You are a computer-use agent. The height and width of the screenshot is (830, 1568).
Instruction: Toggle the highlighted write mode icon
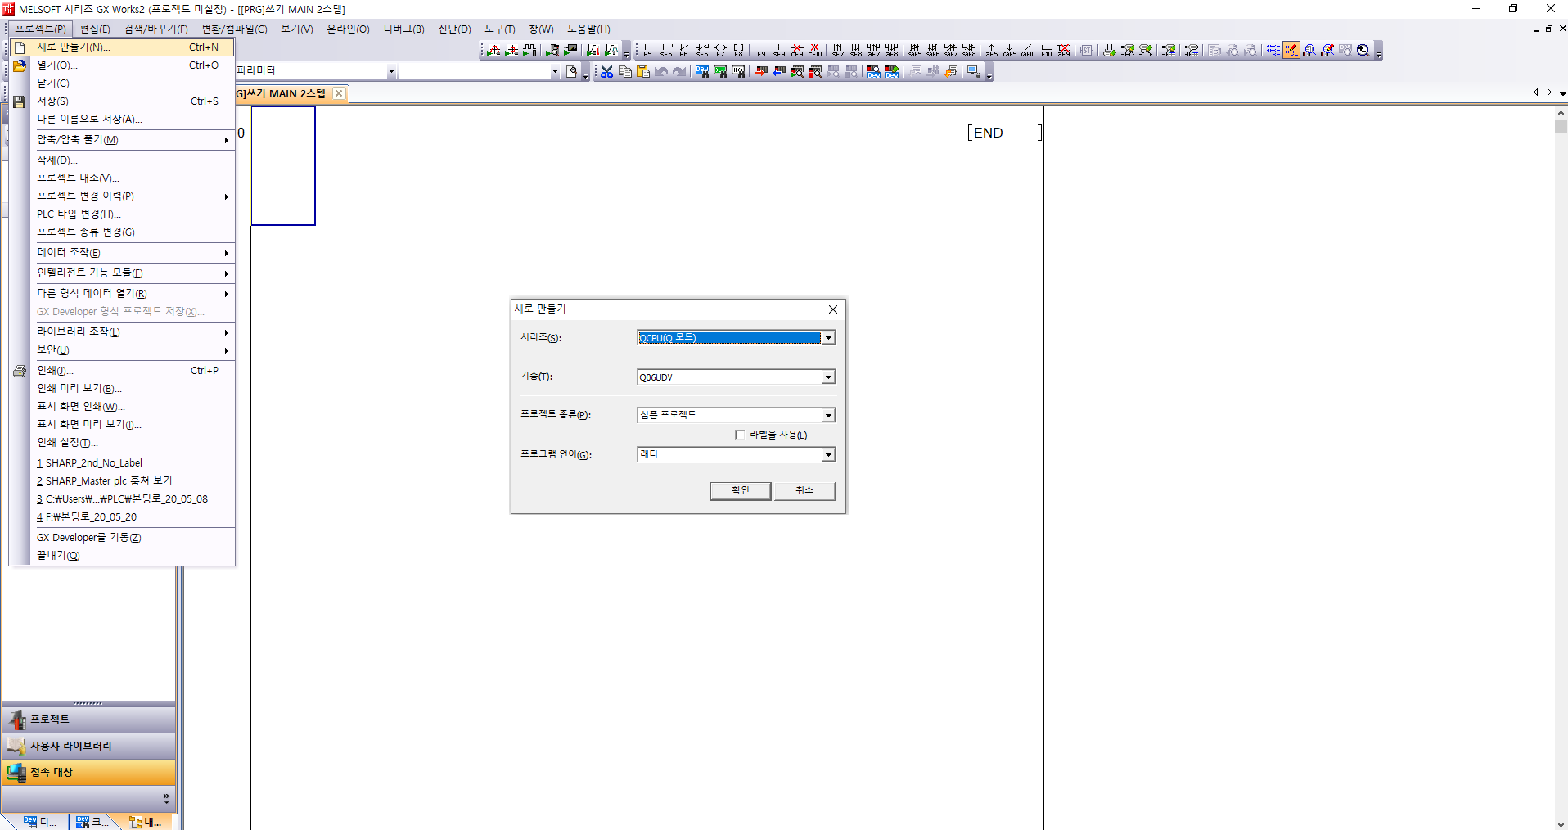(1291, 50)
